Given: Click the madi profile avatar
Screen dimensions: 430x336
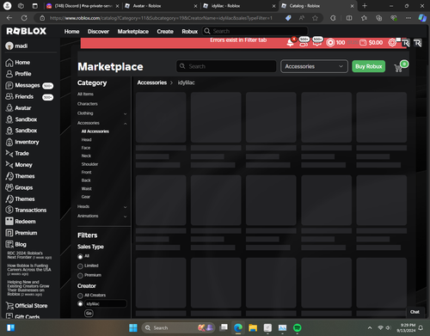Looking at the screenshot, I should [x=9, y=46].
